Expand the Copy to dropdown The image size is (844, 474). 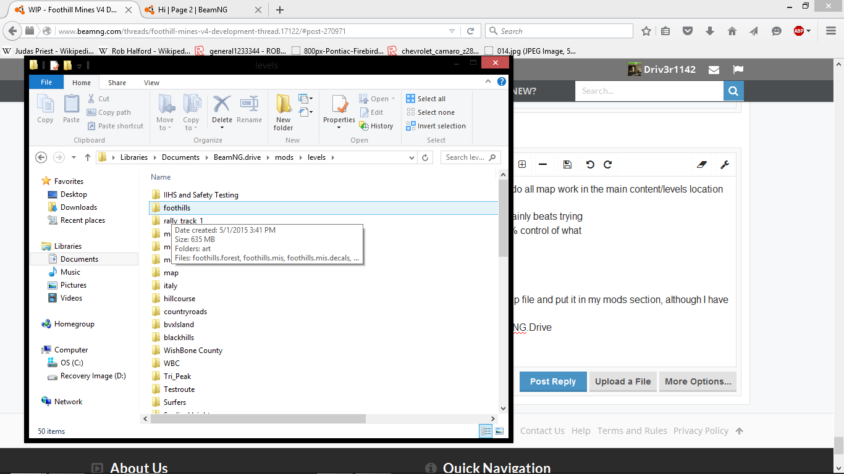(x=191, y=124)
